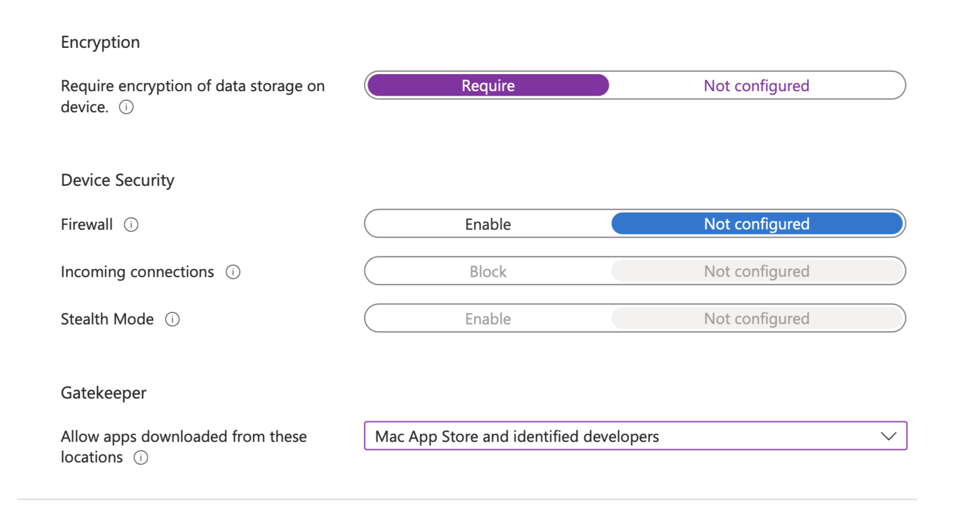Click the Incoming connections label text
This screenshot has height=527, width=958.
pyautogui.click(x=137, y=272)
